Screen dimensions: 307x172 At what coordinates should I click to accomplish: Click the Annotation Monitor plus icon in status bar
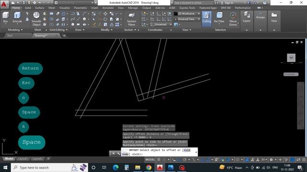(280, 160)
